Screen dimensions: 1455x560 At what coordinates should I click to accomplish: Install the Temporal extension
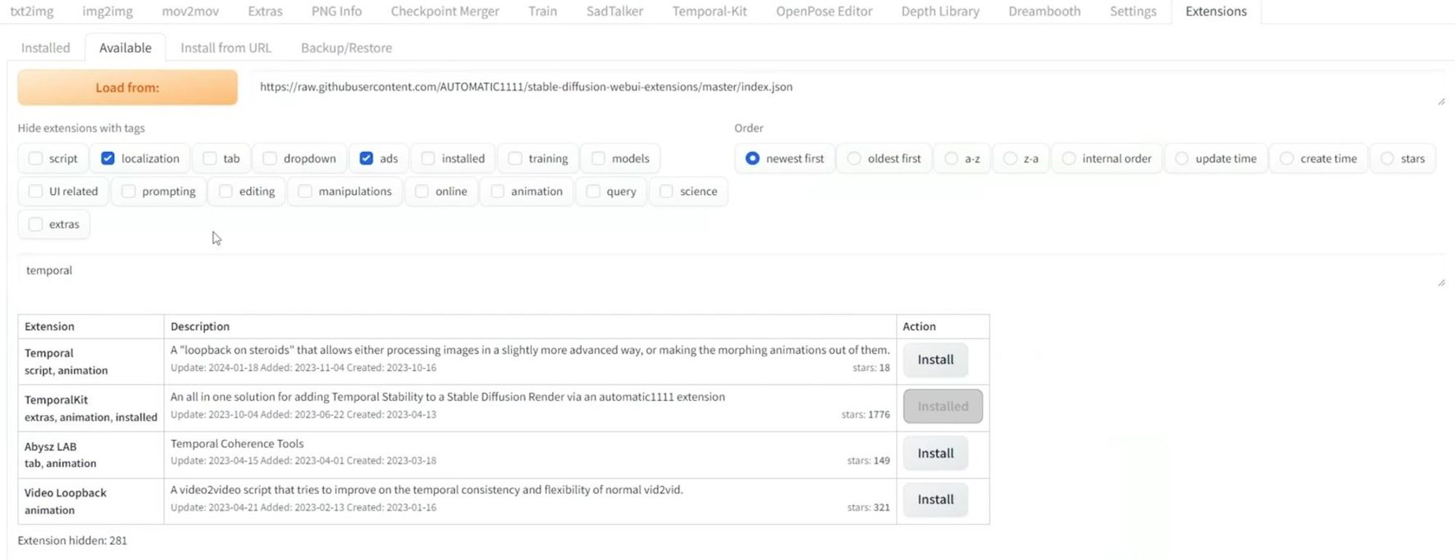tap(936, 360)
